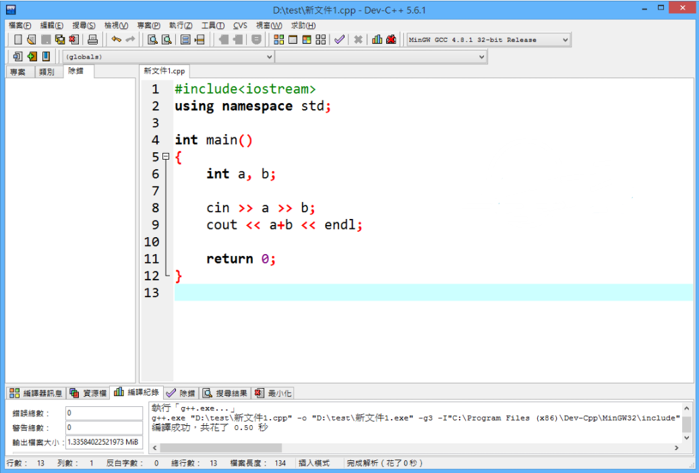Open the 工具 (Tools) menu
699x473 pixels.
coord(213,26)
